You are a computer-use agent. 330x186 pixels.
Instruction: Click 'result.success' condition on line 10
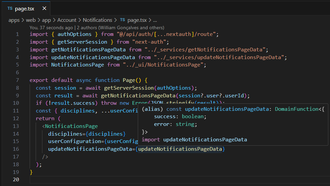pyautogui.click(x=73, y=103)
